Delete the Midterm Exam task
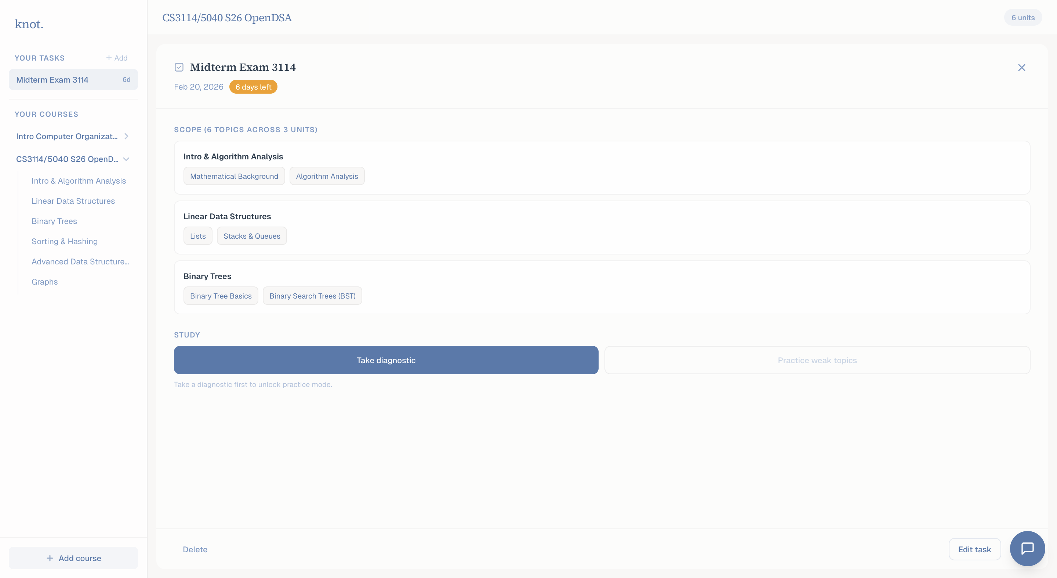Screen dimensions: 1057x578 coord(195,549)
